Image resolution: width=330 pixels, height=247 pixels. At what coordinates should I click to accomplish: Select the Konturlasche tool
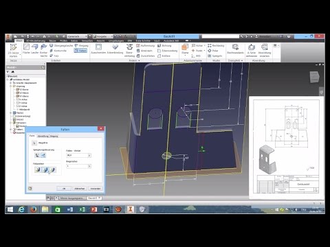[x=43, y=50]
